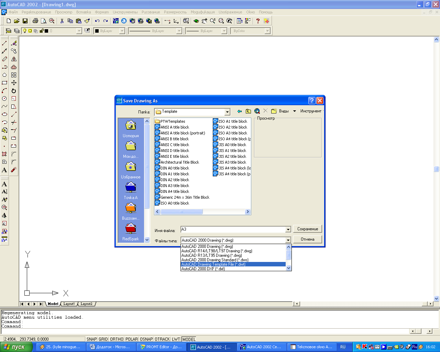Image resolution: width=440 pixels, height=352 pixels.
Task: Toggle OTRACK in status bar
Action: pos(162,339)
